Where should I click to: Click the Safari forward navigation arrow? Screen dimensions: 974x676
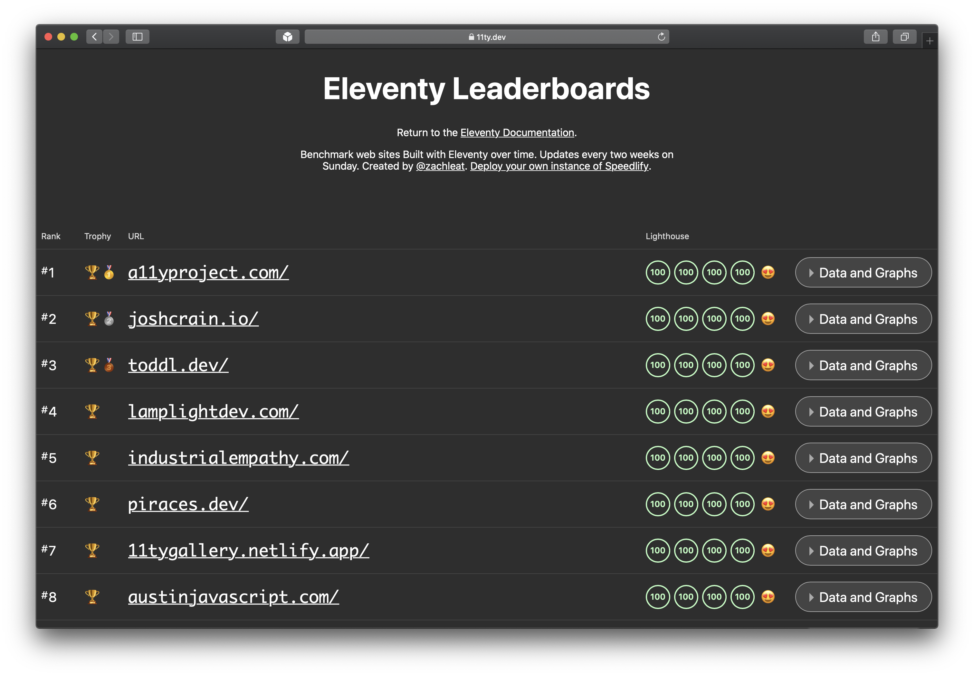click(x=111, y=37)
